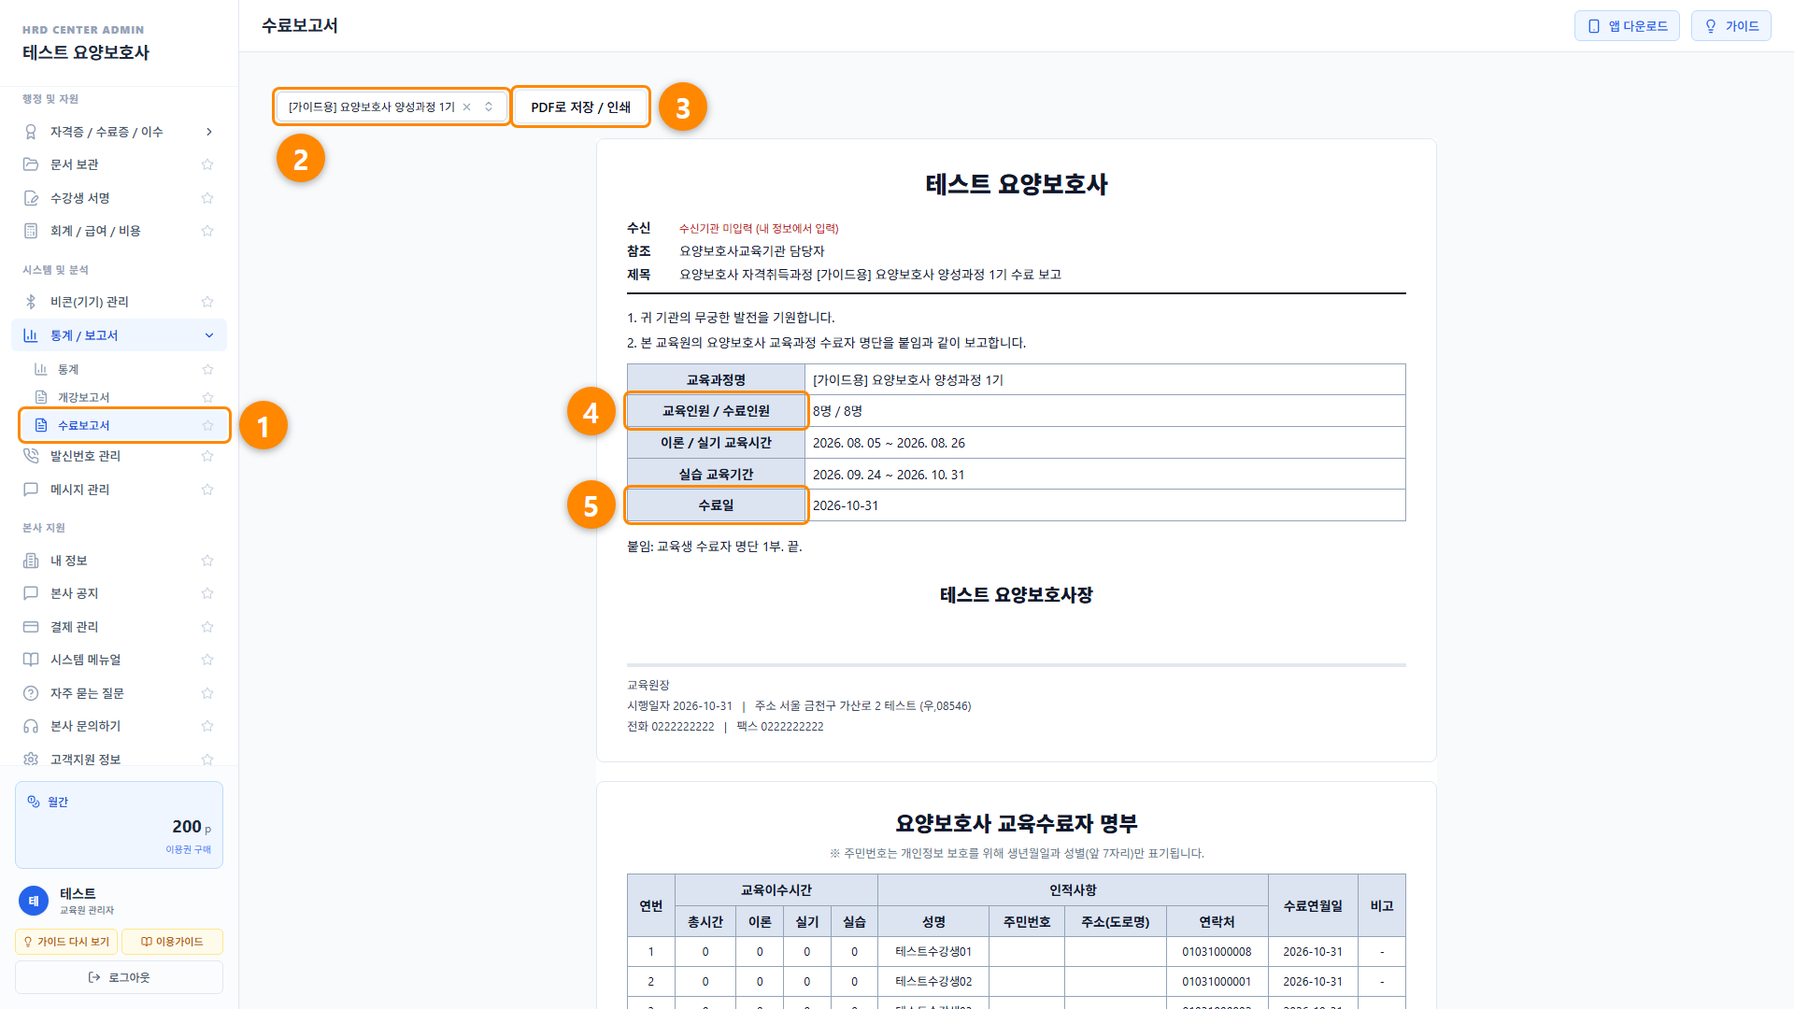Toggle star for 자주 묻는 질문
This screenshot has width=1794, height=1009.
coord(207,693)
